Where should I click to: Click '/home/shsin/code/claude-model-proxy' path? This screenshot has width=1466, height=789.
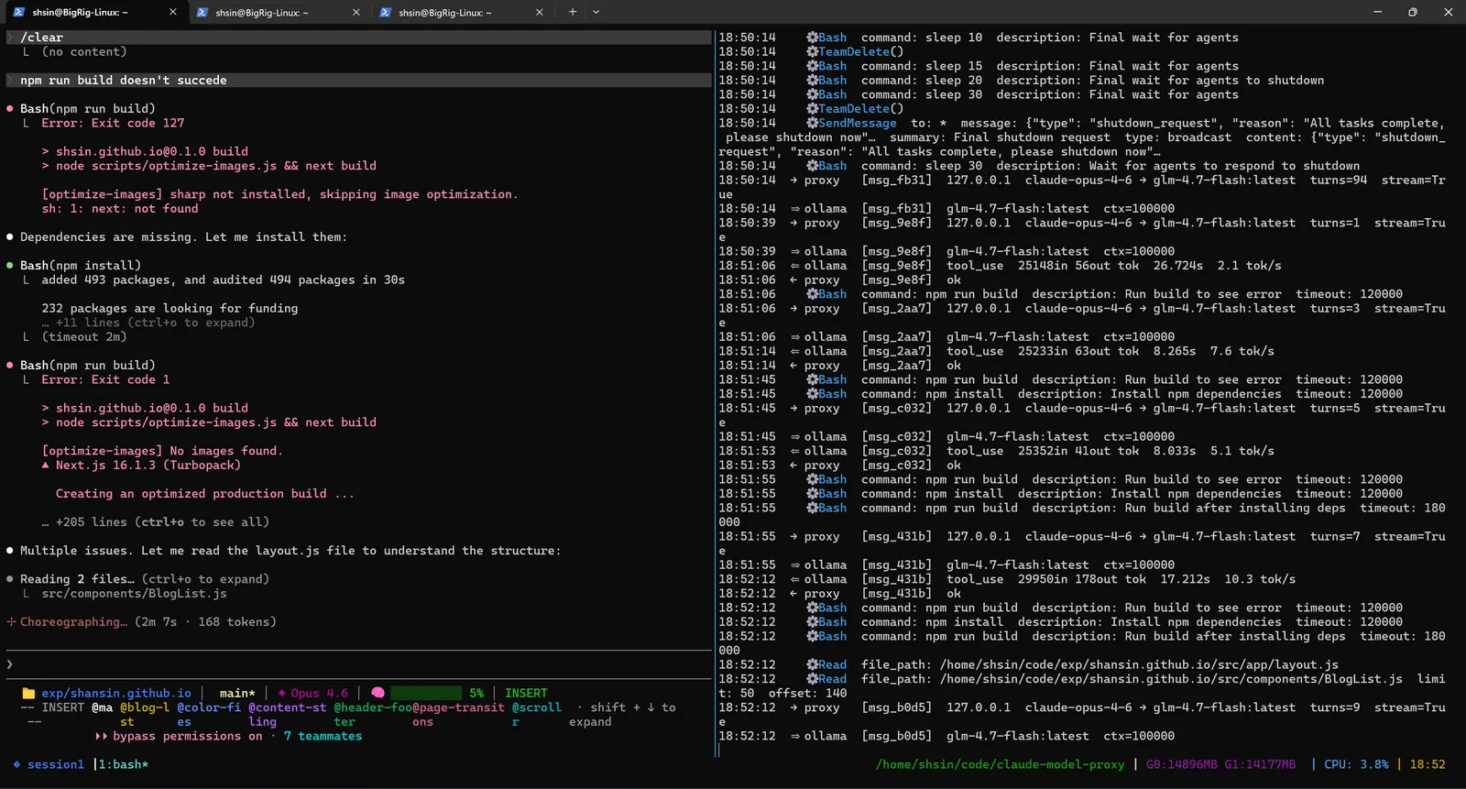1000,764
